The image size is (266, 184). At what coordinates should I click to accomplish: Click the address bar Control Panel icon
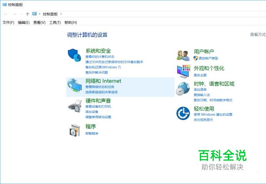tap(35, 14)
